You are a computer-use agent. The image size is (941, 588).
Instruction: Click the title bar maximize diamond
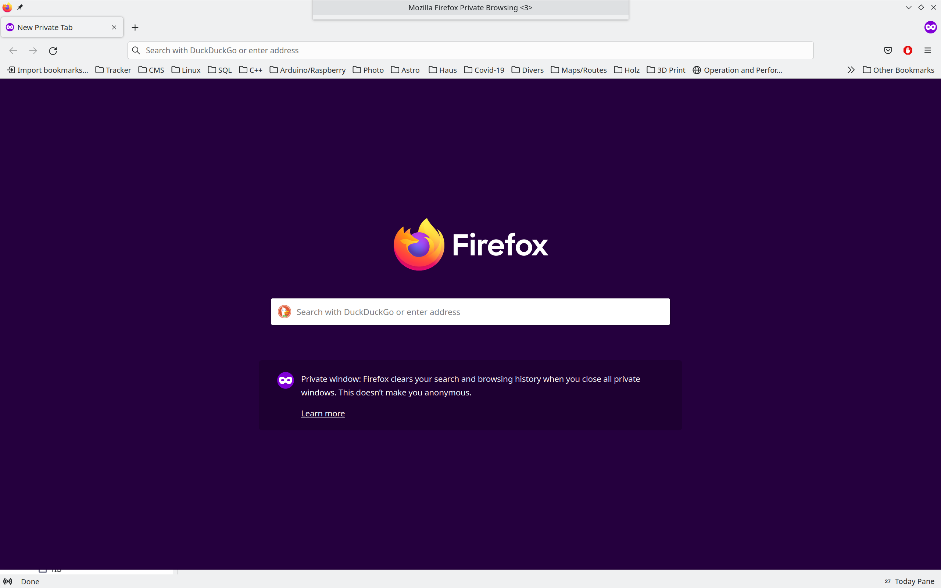(x=921, y=7)
